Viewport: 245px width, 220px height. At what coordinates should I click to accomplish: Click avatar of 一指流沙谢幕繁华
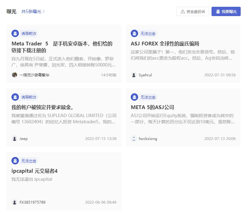click(x=15, y=75)
